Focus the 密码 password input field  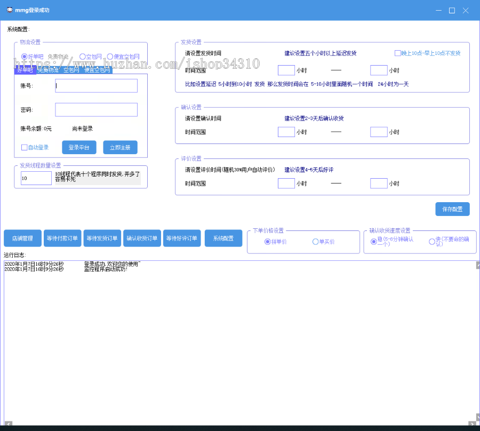(x=96, y=109)
